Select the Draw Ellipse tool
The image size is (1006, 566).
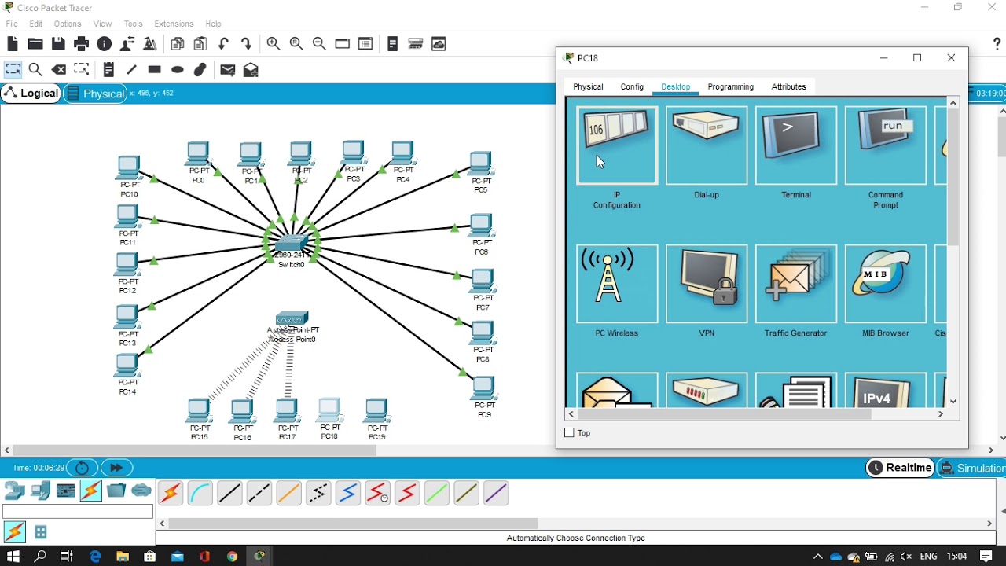click(x=178, y=70)
